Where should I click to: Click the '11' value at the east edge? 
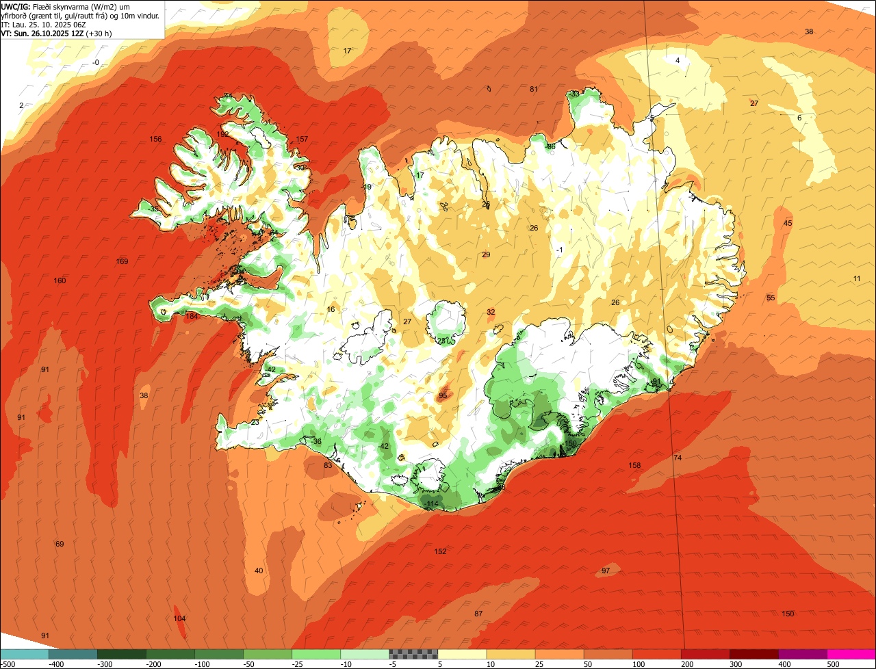[857, 278]
